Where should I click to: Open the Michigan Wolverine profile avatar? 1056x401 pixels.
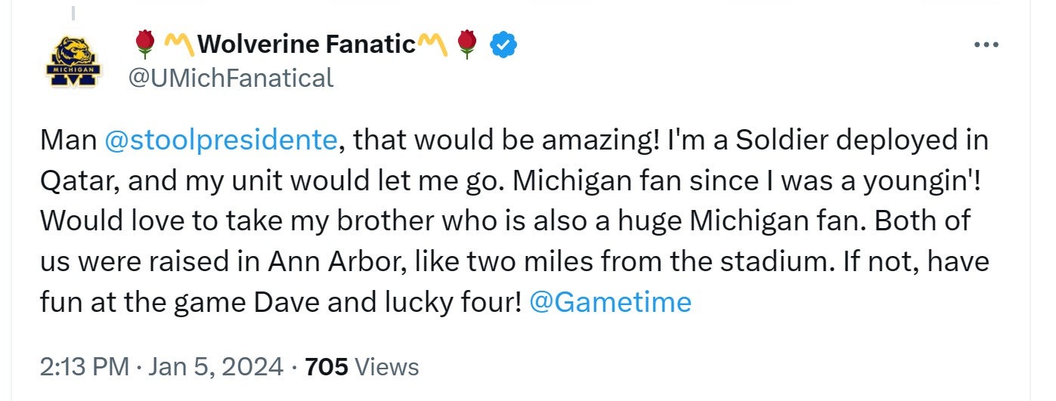pos(73,62)
